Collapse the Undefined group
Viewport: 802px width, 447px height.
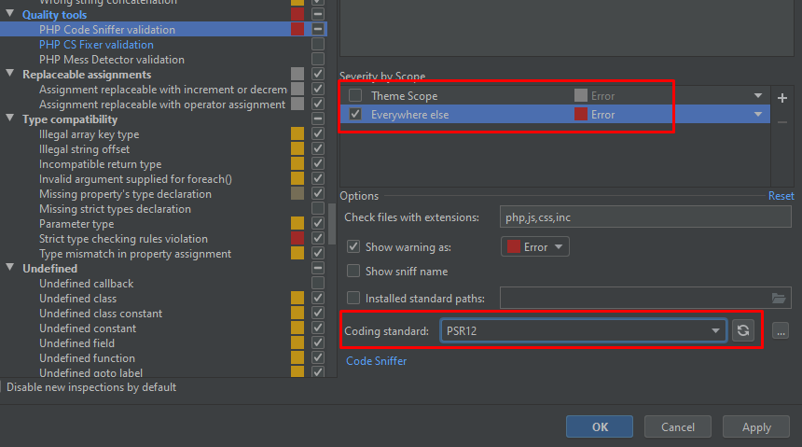[x=9, y=267]
